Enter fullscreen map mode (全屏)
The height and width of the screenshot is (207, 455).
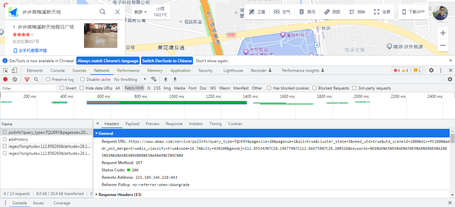[x=382, y=12]
